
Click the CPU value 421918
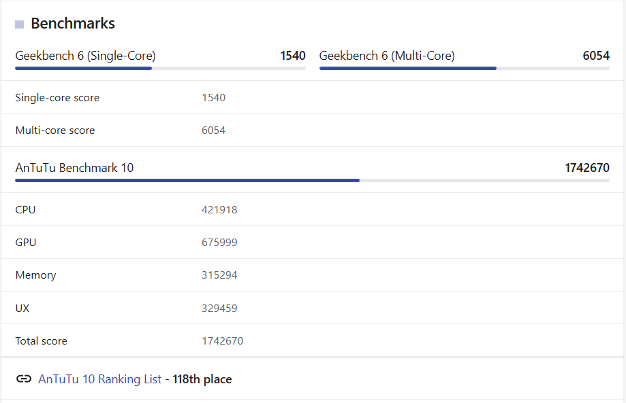click(219, 210)
